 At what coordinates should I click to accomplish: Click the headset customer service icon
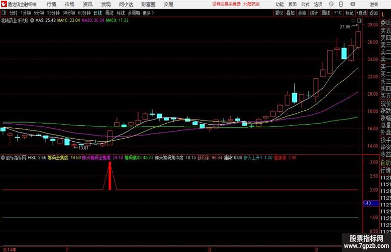click(331, 4)
